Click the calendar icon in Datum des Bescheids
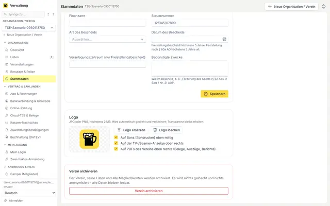The height and width of the screenshot is (206, 330). click(224, 39)
